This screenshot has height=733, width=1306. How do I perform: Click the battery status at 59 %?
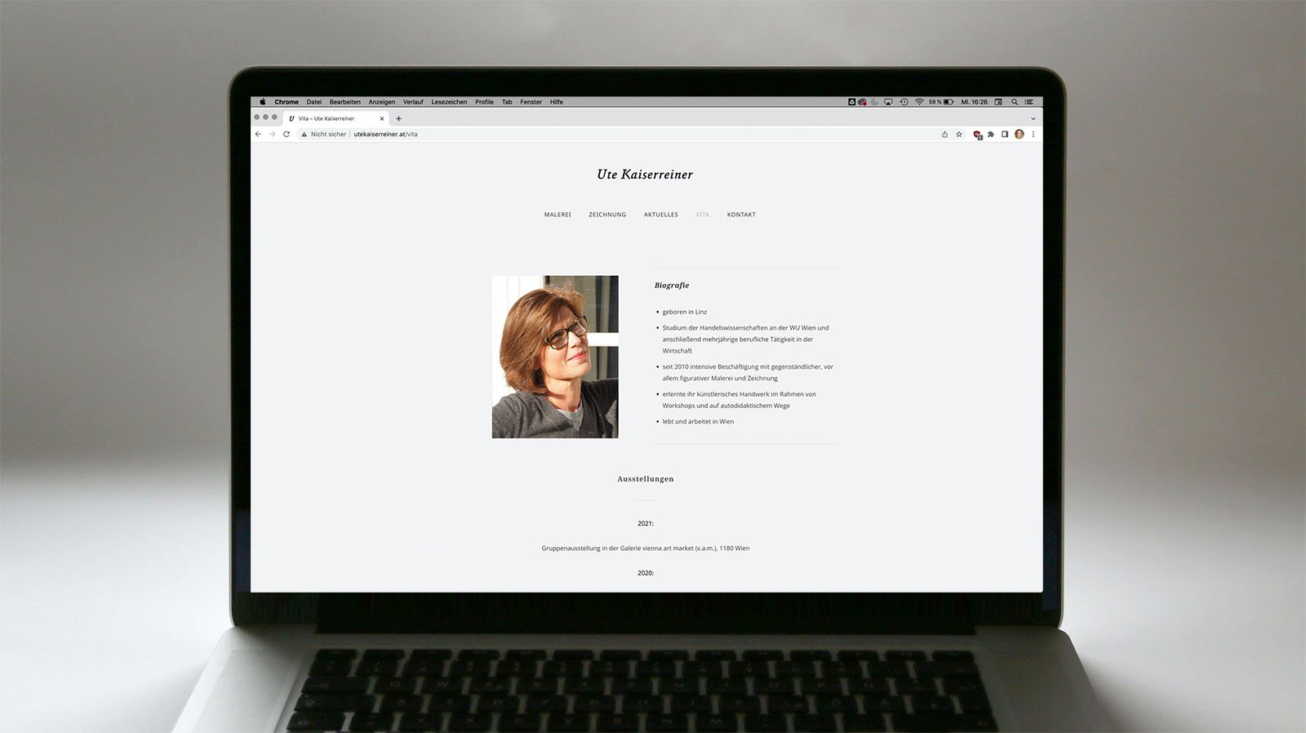(941, 102)
